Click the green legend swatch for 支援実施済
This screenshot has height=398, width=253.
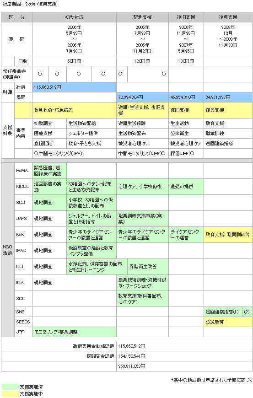[x=11, y=387]
